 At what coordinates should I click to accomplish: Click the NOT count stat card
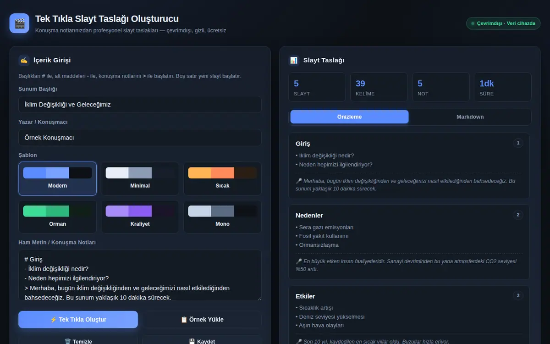pyautogui.click(x=441, y=87)
